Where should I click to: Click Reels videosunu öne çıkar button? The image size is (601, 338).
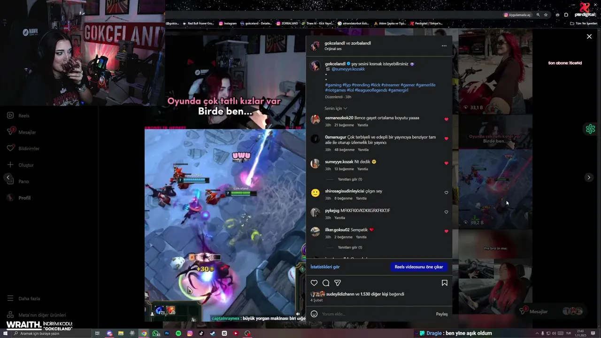[419, 267]
